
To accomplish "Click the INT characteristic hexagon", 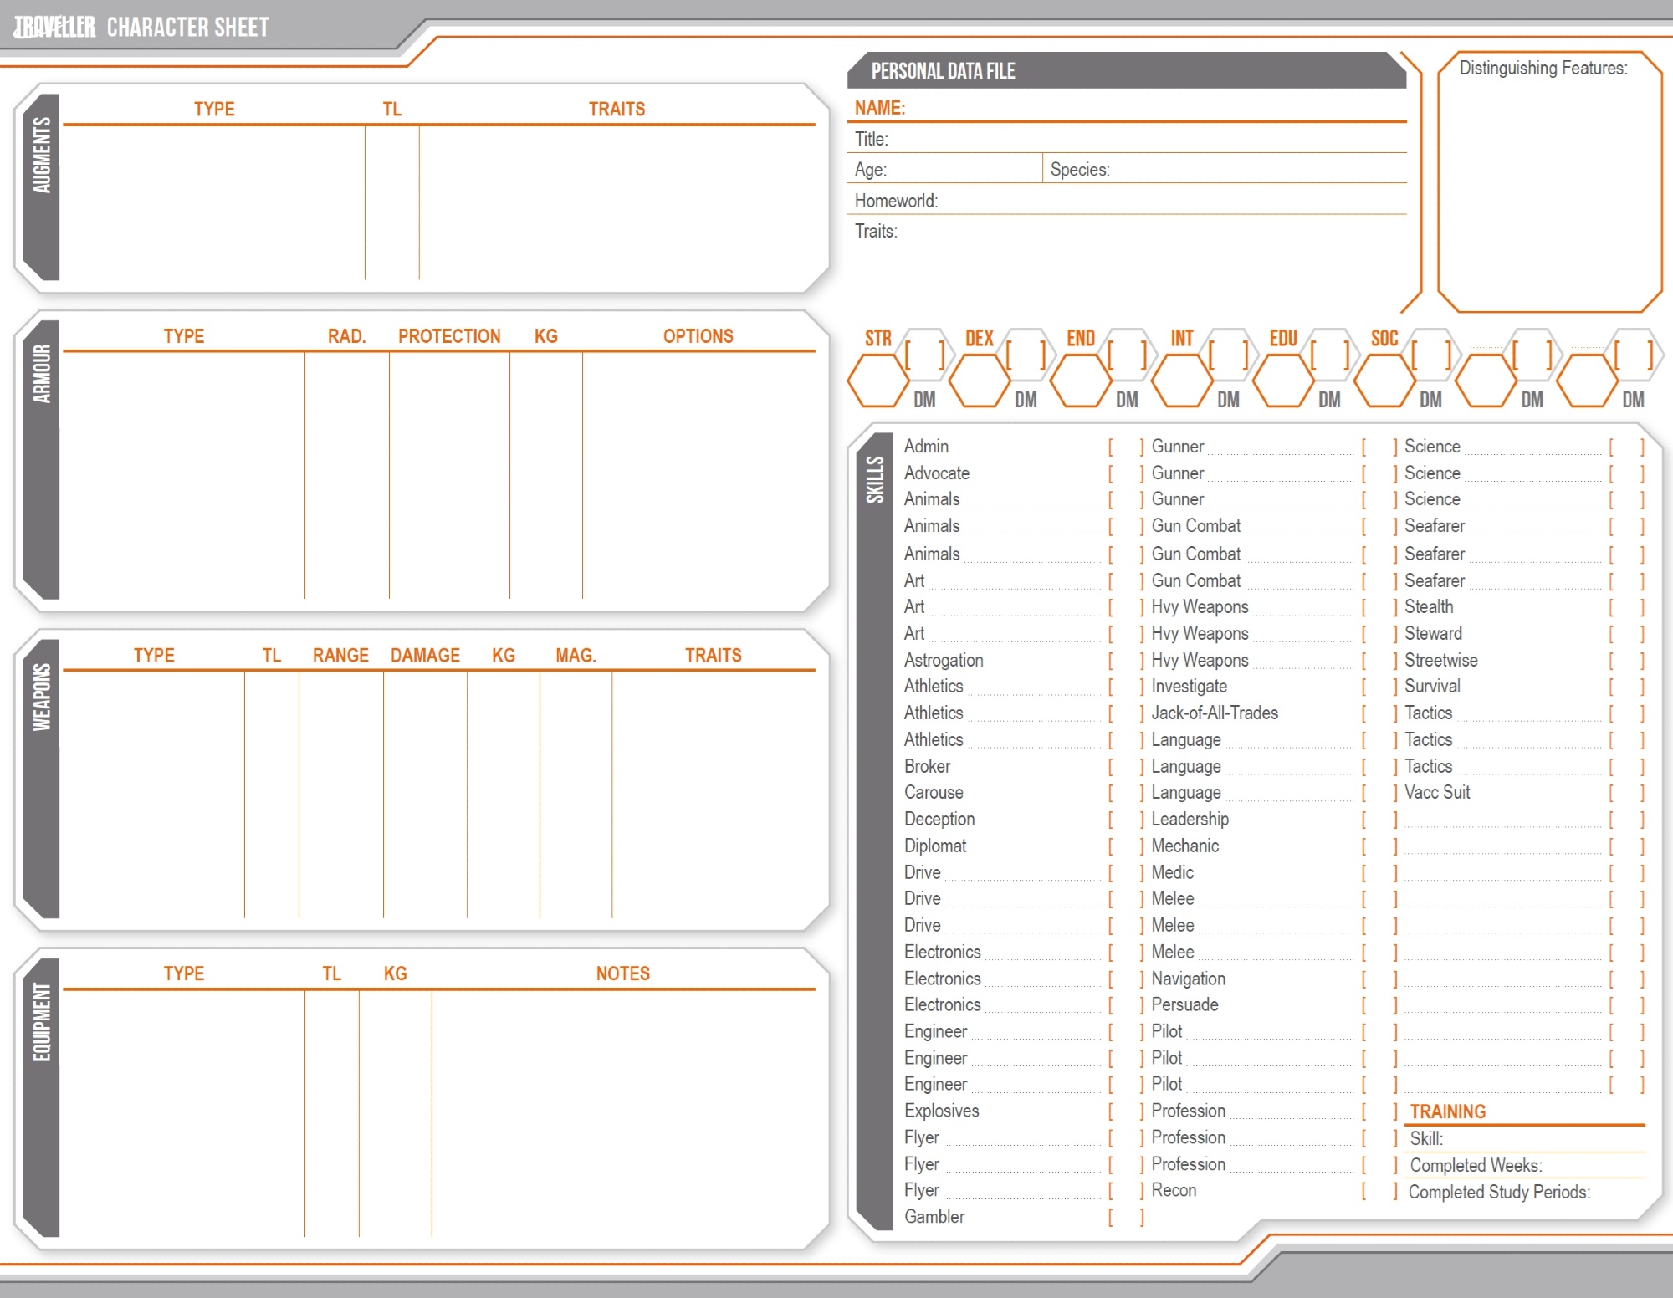I will pos(1181,381).
